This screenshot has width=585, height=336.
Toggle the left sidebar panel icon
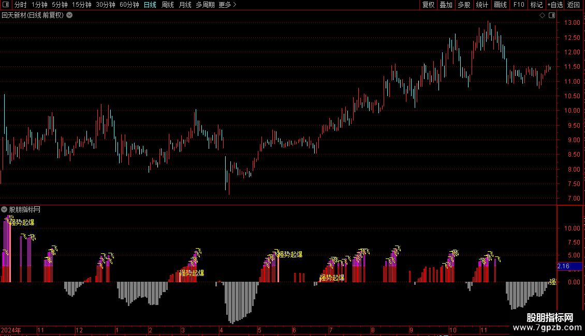click(6, 5)
